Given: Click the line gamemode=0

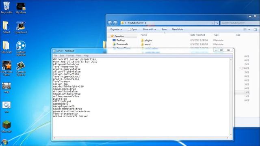Looking at the screenshot, I should pos(61,104).
